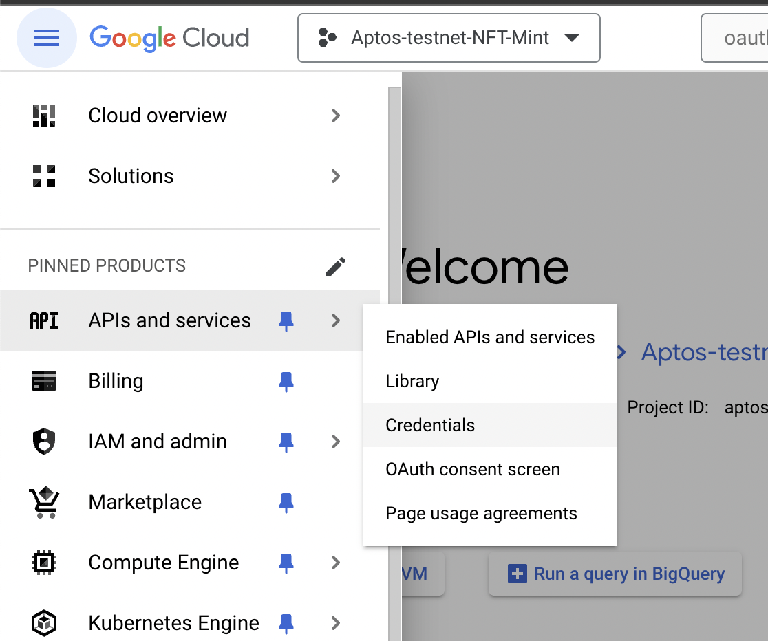The image size is (768, 641).
Task: Click the Solutions grid icon
Action: (44, 176)
